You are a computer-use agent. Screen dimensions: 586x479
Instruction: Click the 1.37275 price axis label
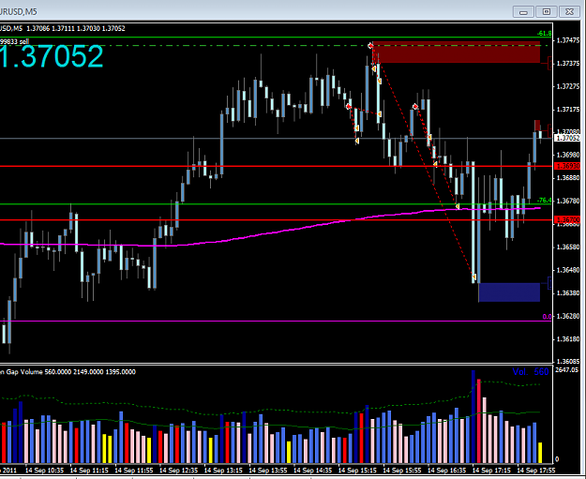tap(568, 86)
